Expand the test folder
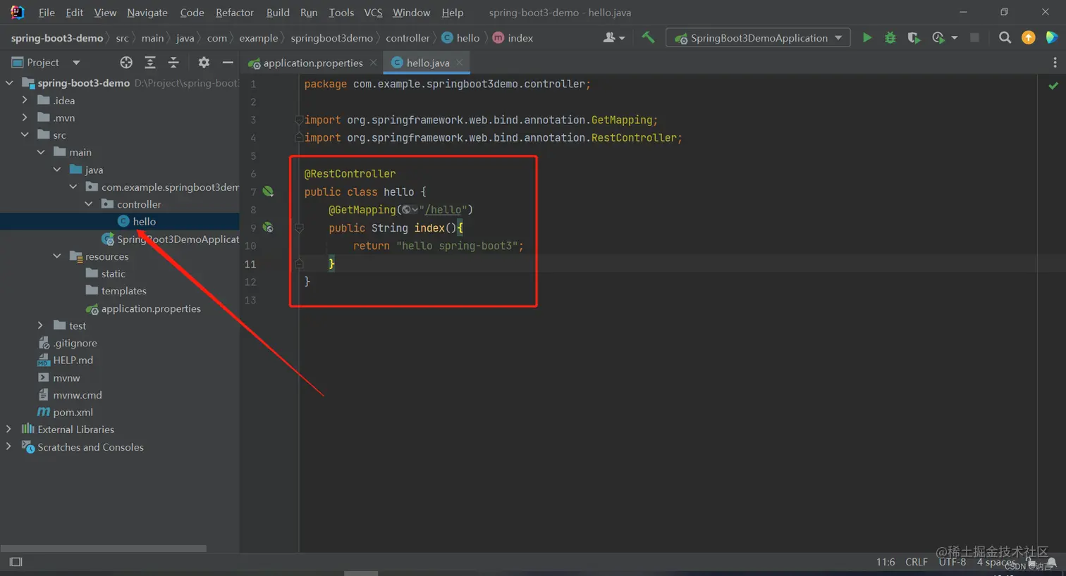The image size is (1066, 576). [41, 325]
